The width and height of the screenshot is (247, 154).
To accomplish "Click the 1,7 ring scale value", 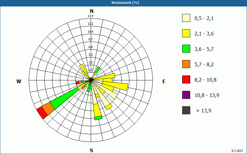I will 90,70.
